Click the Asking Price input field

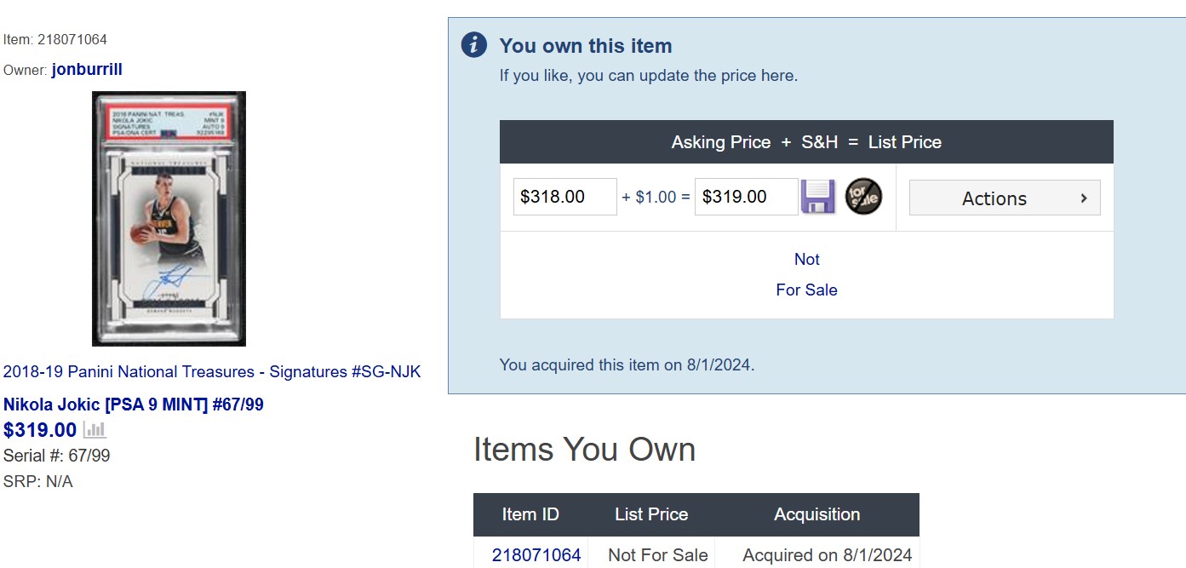coord(564,197)
